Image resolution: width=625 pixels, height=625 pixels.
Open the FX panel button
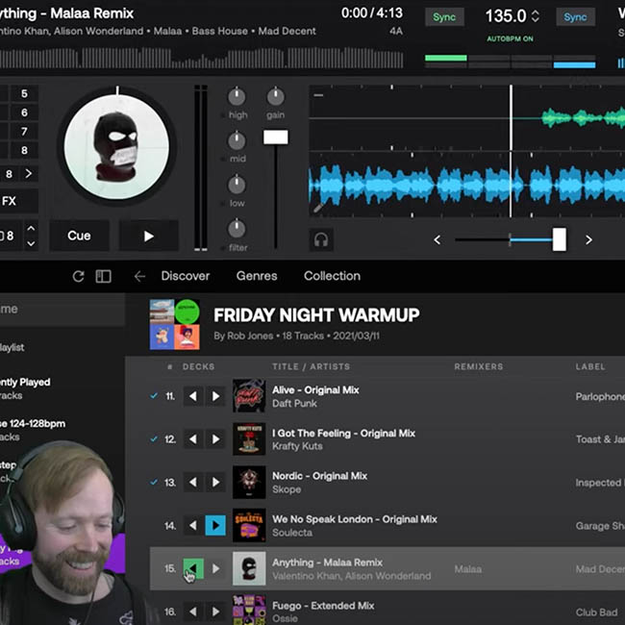[18, 201]
